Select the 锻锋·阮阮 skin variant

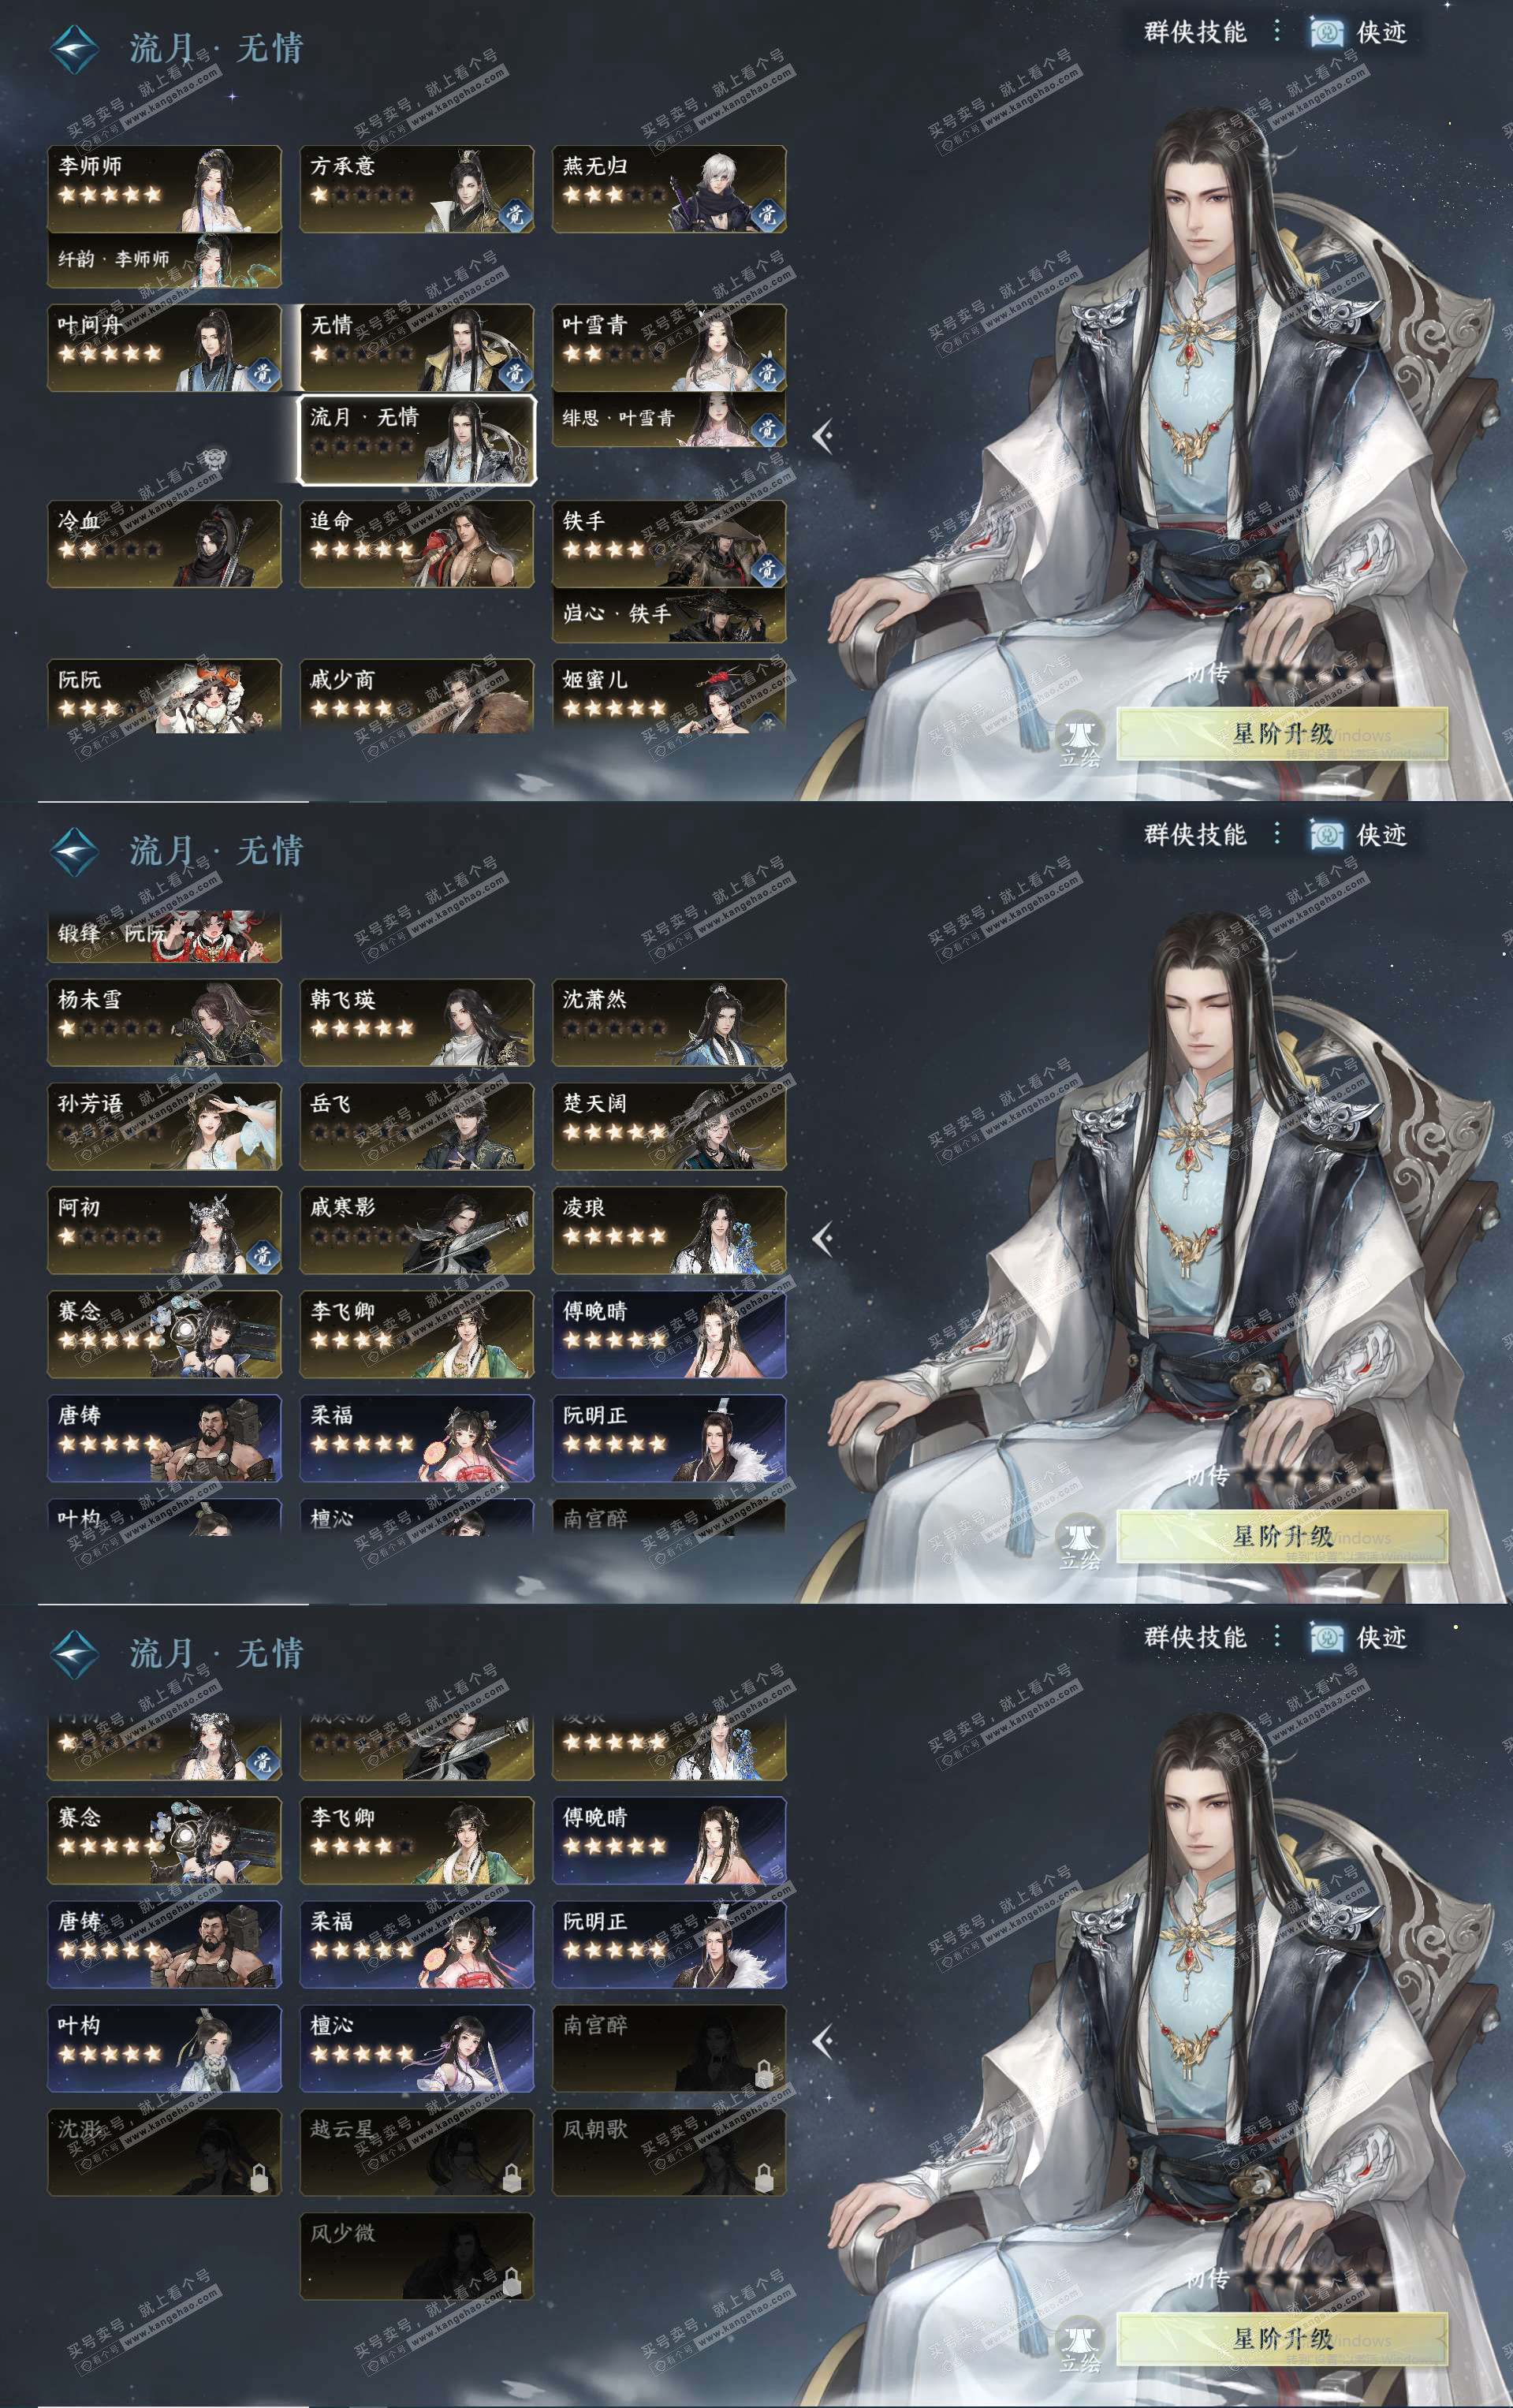coord(165,935)
